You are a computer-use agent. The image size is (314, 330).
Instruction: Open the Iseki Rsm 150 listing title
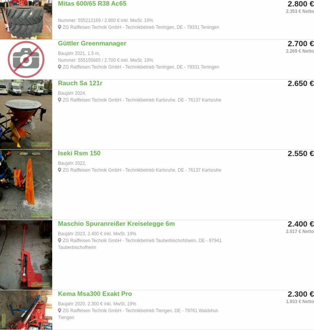79,153
